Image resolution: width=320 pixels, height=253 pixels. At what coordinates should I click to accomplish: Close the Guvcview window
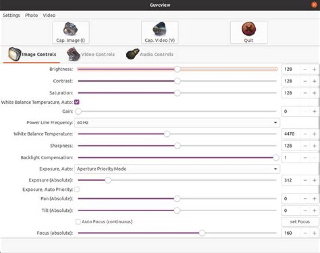point(315,5)
